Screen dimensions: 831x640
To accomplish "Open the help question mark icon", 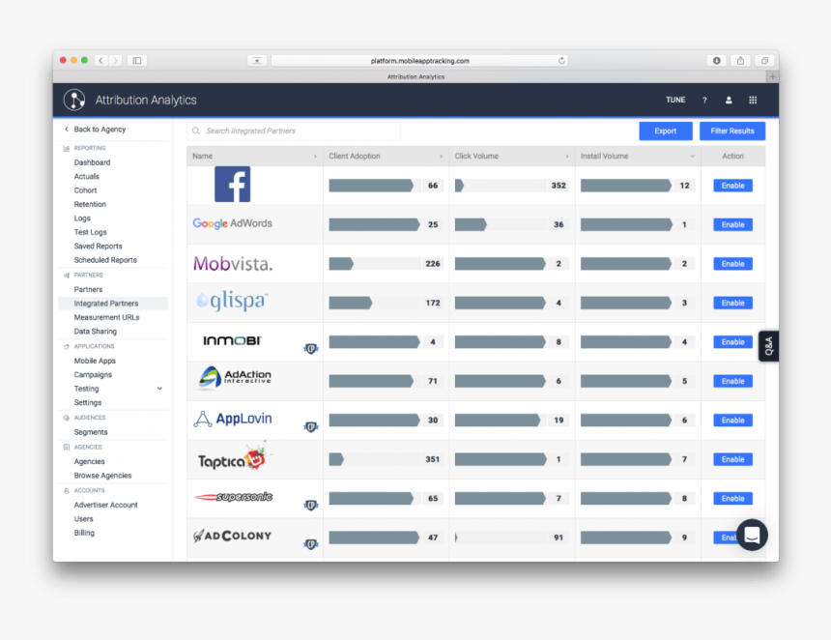I will tap(704, 101).
